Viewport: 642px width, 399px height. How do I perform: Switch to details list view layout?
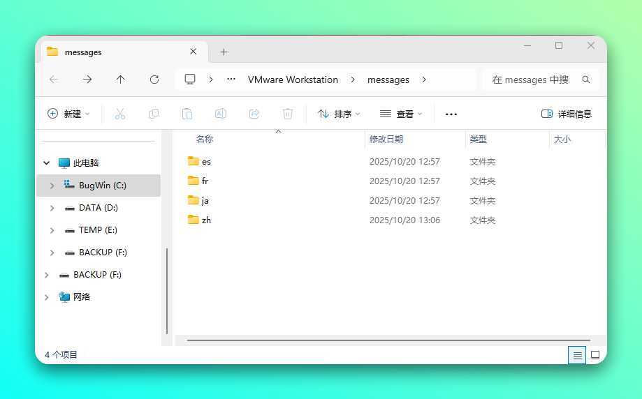(x=577, y=355)
